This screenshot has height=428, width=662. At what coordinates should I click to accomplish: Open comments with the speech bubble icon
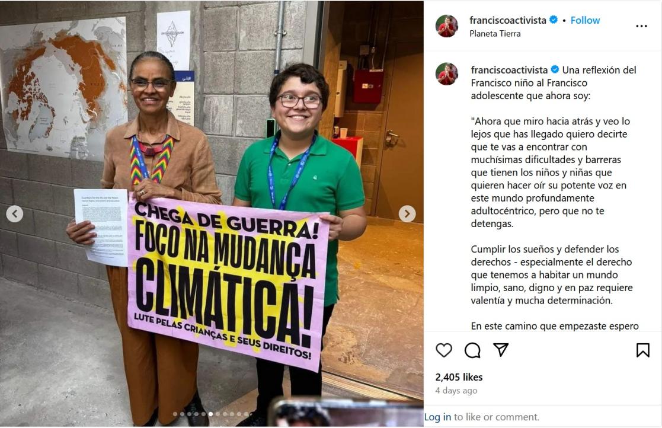472,350
